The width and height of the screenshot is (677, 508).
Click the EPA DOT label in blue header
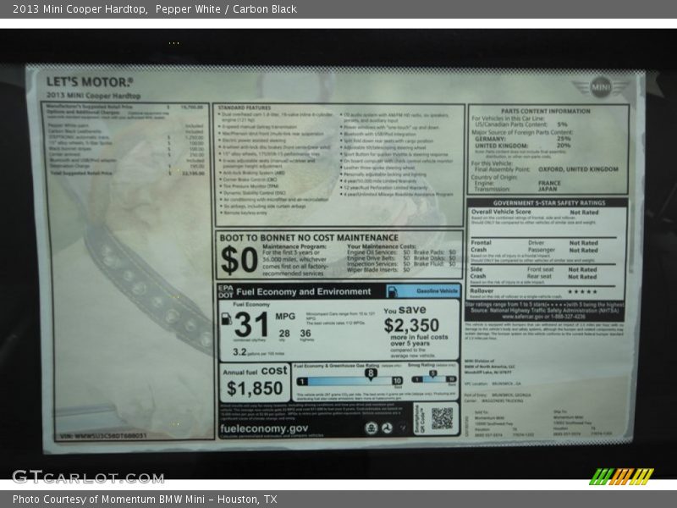click(226, 291)
